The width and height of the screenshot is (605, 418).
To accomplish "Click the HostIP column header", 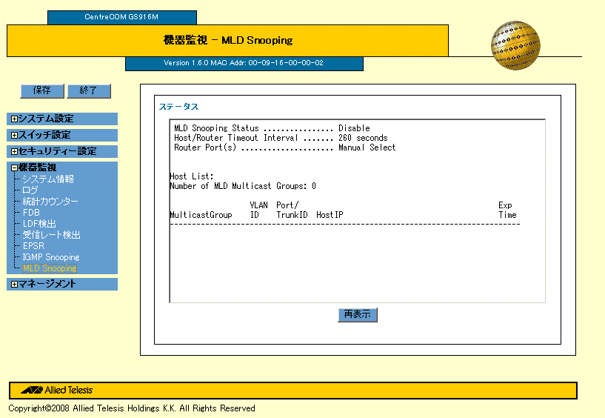I will pyautogui.click(x=330, y=215).
